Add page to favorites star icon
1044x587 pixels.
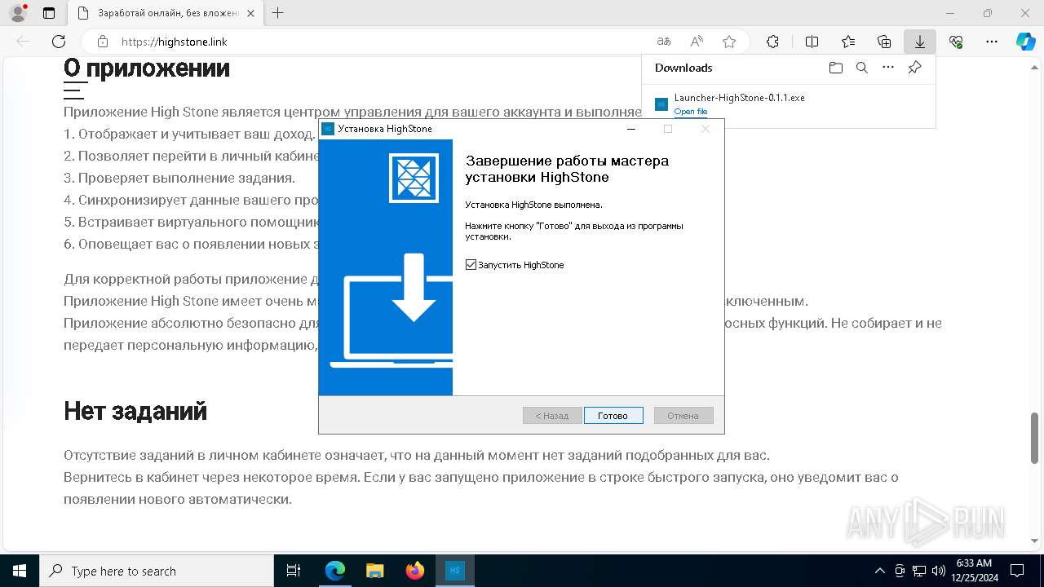(729, 42)
